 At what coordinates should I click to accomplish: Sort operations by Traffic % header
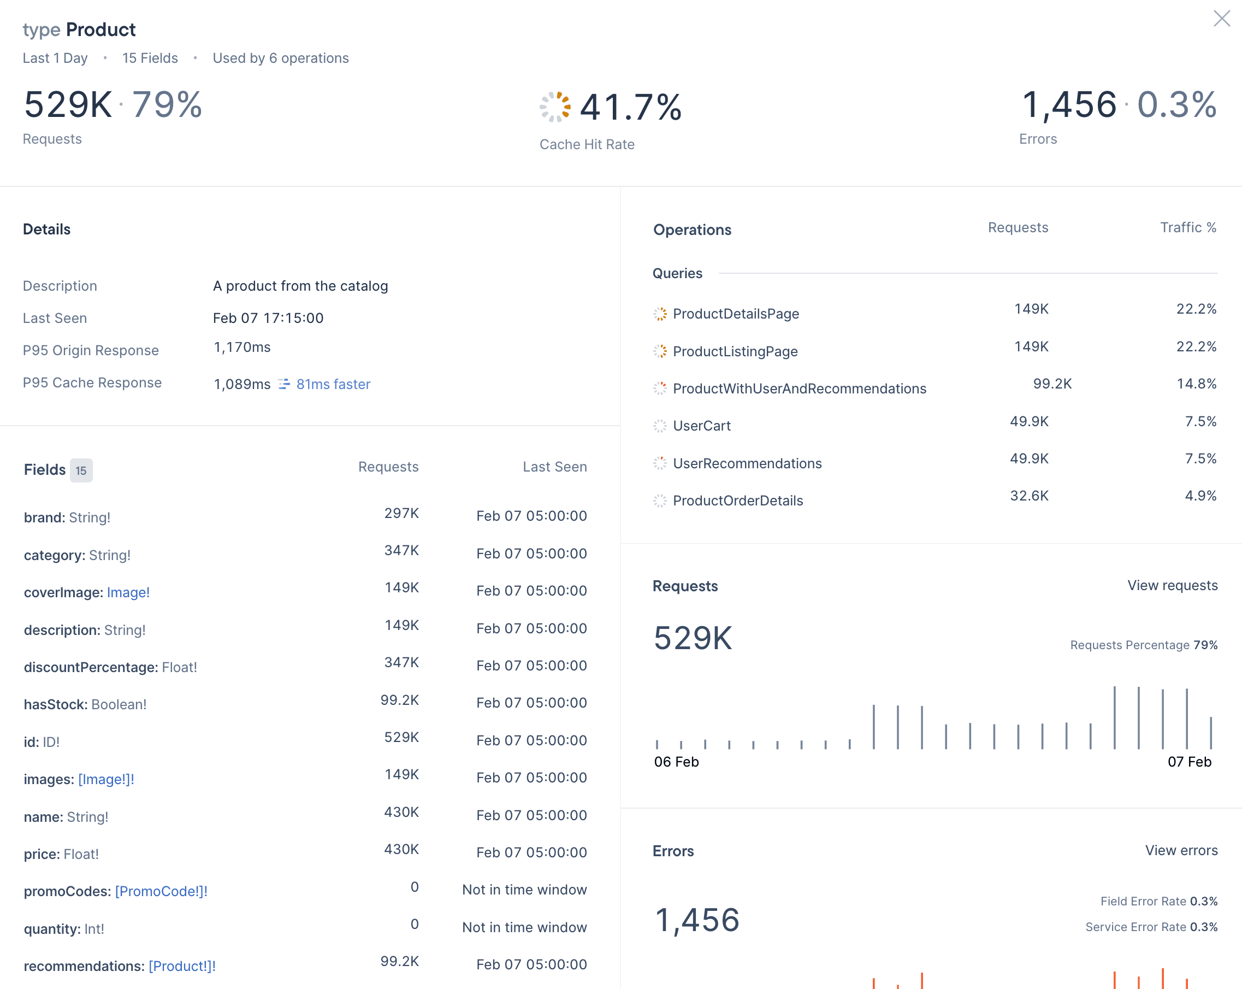[1187, 228]
